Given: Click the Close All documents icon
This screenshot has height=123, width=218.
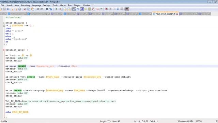Looking at the screenshot, I should [x=16, y=9].
